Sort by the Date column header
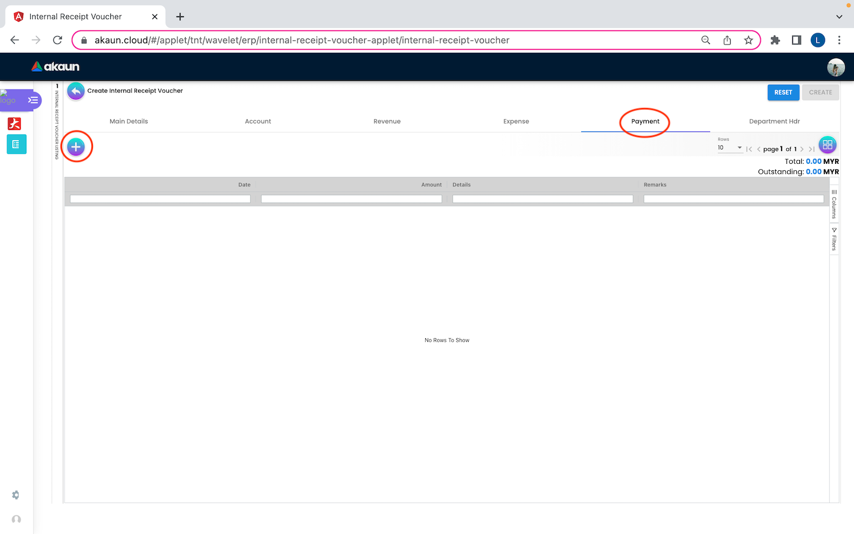Image resolution: width=854 pixels, height=534 pixels. click(244, 185)
